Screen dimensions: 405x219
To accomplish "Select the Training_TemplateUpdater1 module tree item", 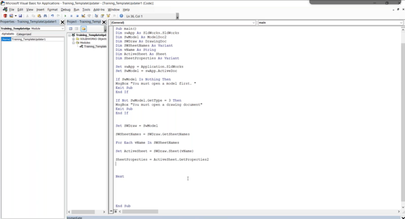I will pyautogui.click(x=93, y=47).
